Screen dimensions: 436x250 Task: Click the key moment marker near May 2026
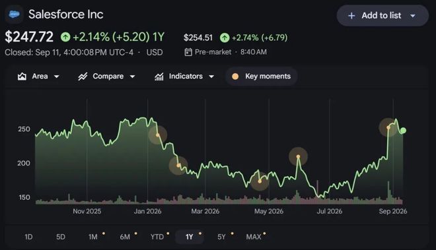point(260,181)
